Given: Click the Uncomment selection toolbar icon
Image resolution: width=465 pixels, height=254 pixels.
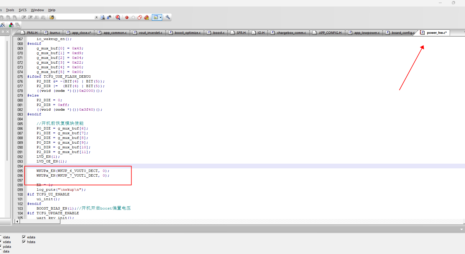Looking at the screenshot, I should point(43,17).
